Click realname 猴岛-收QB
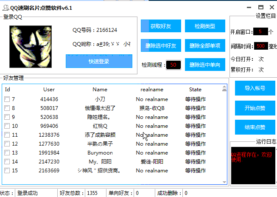Viewport: 277px width, 197px height. pyautogui.click(x=152, y=108)
